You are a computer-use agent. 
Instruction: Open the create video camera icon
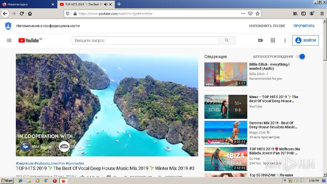pos(261,40)
